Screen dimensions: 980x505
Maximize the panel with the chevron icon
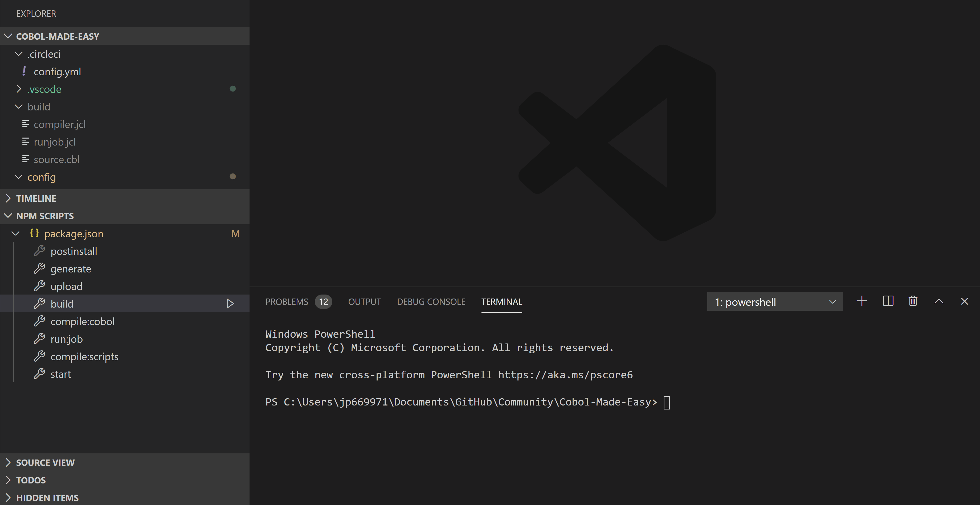(x=939, y=301)
